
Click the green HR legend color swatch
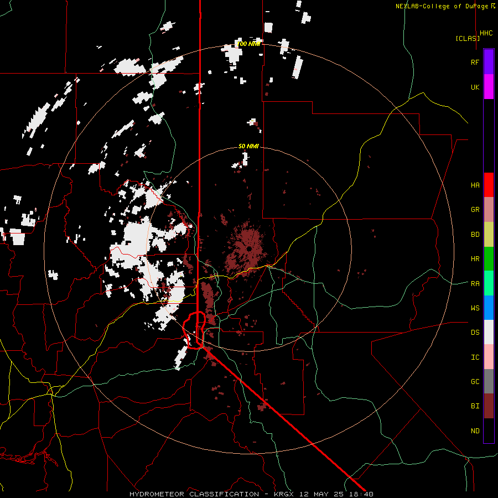489,259
